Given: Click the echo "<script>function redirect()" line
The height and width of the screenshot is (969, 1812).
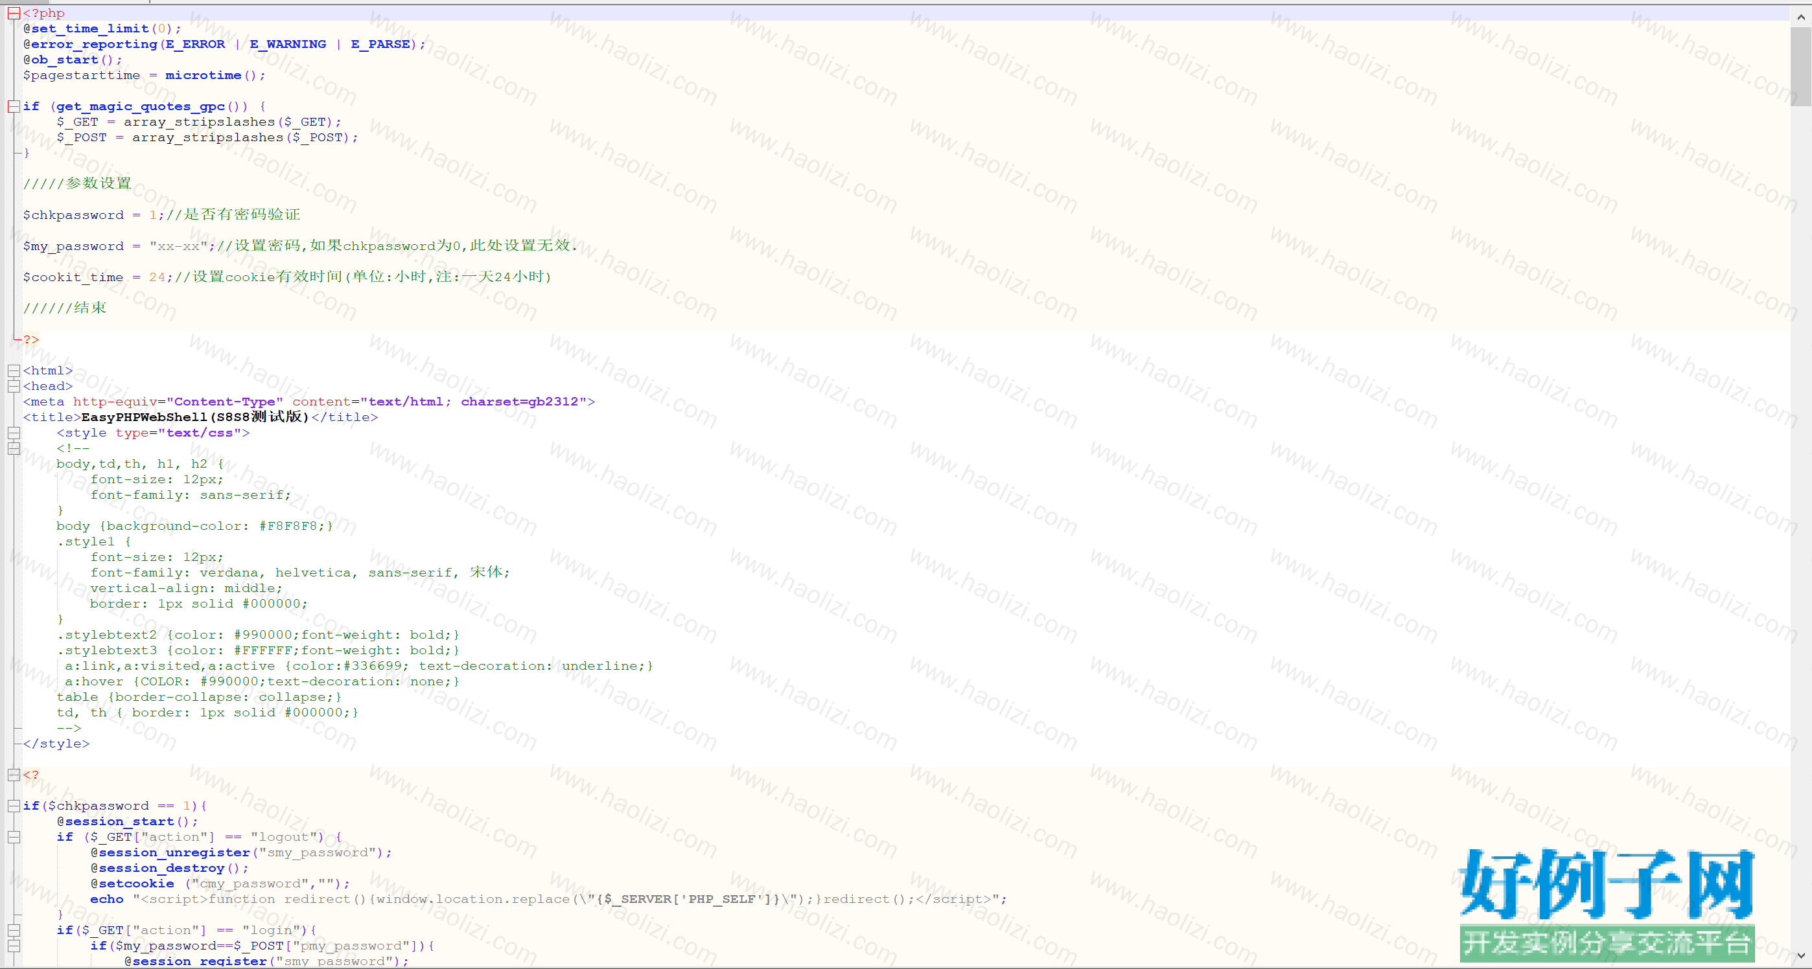Looking at the screenshot, I should (x=549, y=900).
